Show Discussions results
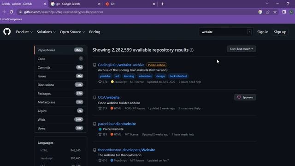295x166 pixels. click(60, 85)
